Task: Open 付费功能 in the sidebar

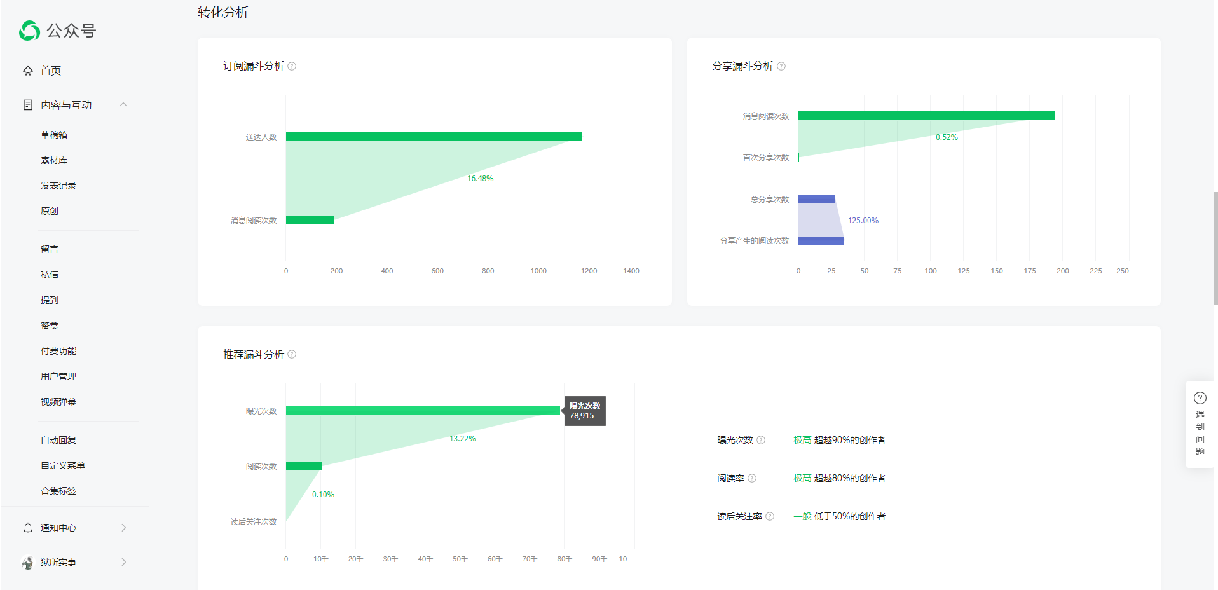Action: (x=58, y=351)
